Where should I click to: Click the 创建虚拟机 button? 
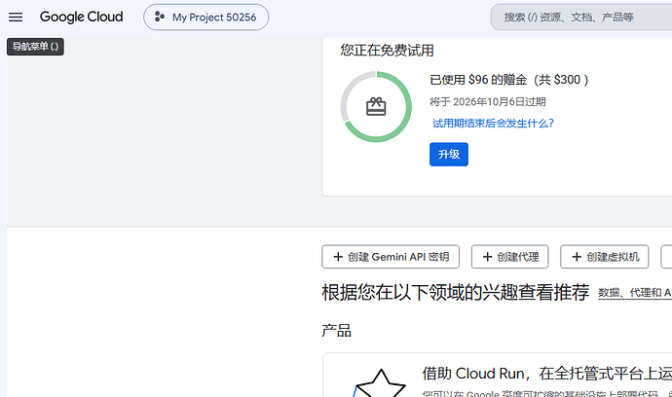(604, 257)
